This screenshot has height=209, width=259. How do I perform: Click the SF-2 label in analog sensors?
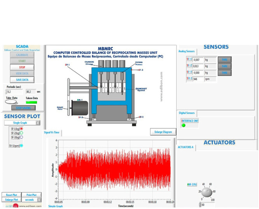pyautogui.click(x=189, y=65)
